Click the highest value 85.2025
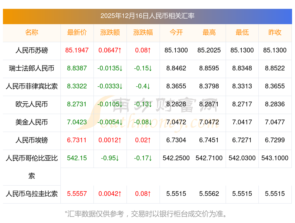The image size is (295, 223). coord(209,50)
